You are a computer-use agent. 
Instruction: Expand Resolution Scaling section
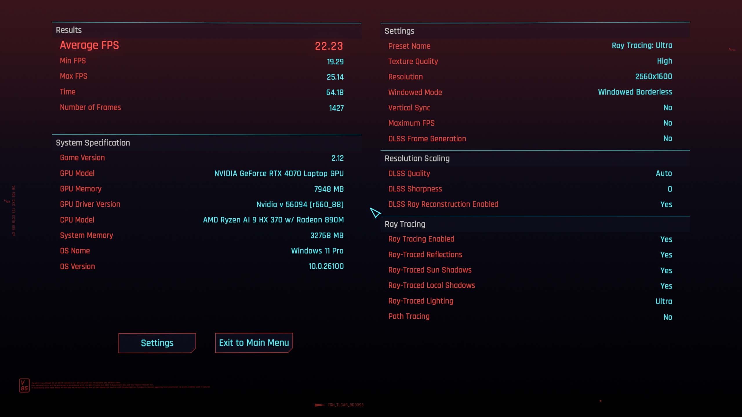(x=417, y=158)
